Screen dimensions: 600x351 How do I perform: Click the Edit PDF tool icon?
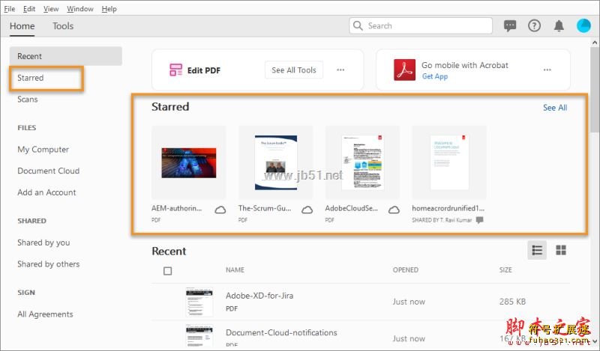(x=175, y=70)
